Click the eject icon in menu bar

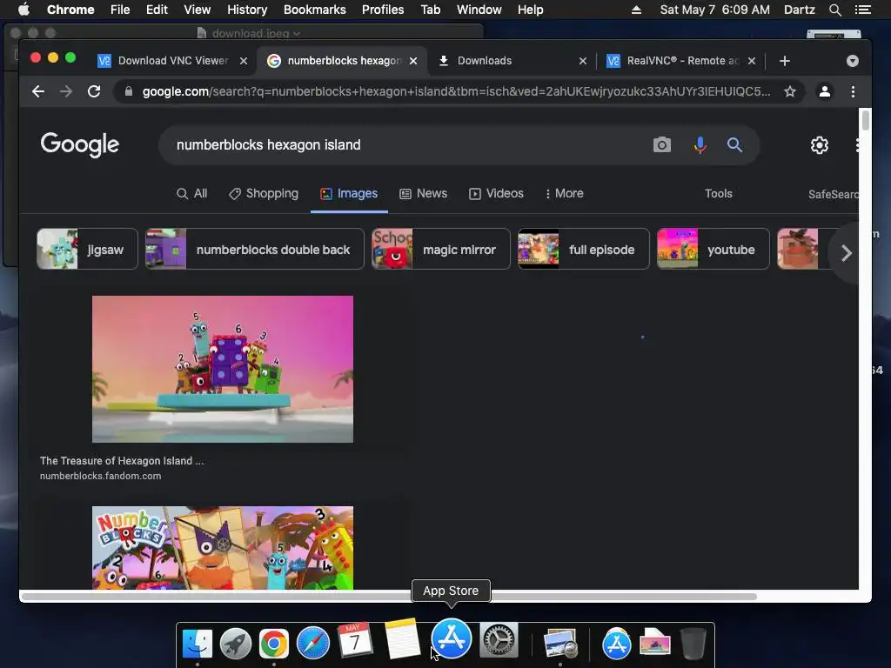coord(636,10)
